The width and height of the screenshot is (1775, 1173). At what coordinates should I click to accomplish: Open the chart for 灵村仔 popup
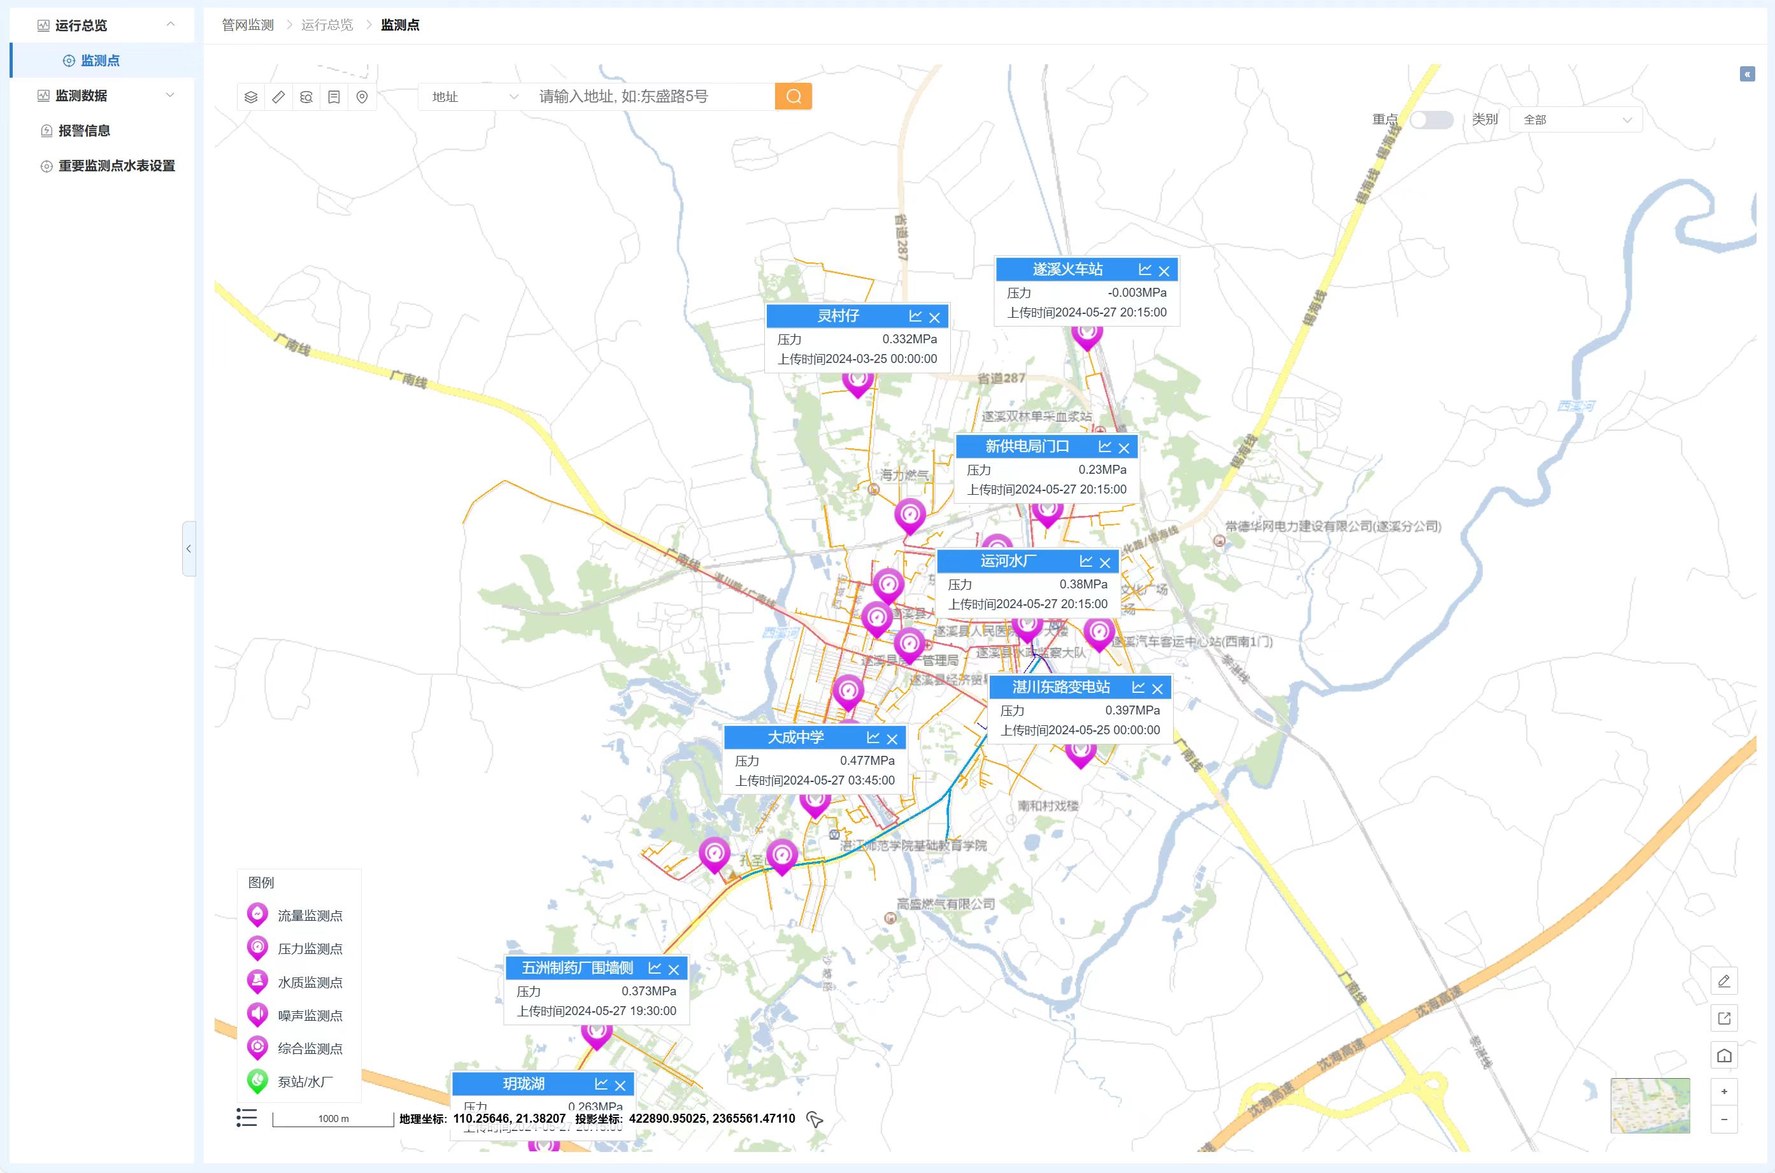click(915, 316)
